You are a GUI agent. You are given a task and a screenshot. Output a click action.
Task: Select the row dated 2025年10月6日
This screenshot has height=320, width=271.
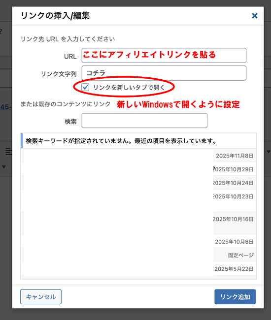pos(138,242)
